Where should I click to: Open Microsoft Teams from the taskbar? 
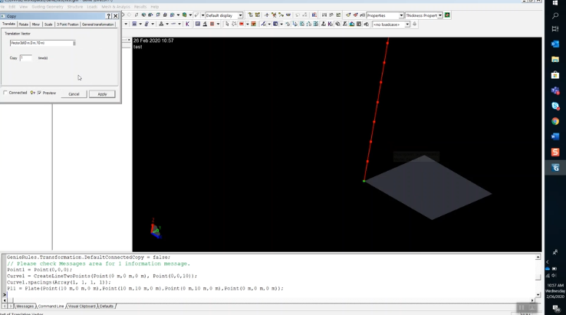click(555, 90)
